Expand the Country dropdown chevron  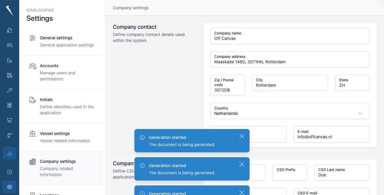point(360,113)
